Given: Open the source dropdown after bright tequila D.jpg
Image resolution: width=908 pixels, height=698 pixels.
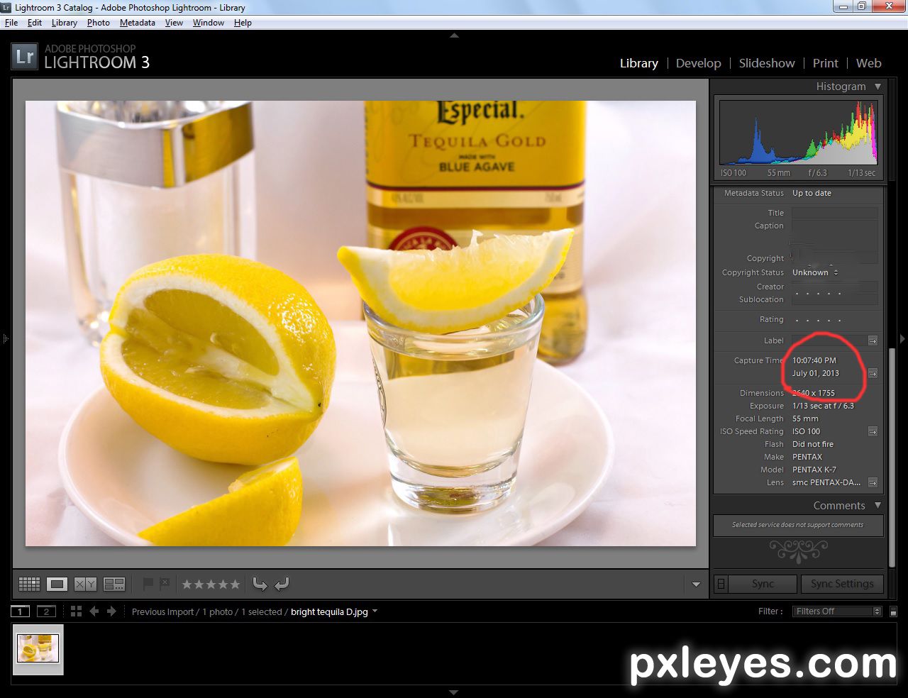Looking at the screenshot, I should coord(375,611).
